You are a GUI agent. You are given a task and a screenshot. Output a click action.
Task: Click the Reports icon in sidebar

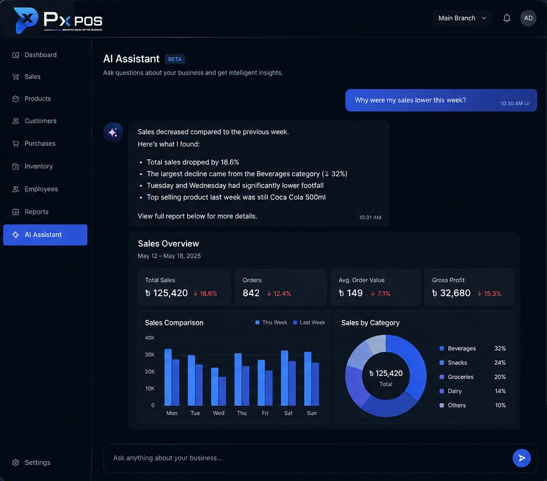tap(16, 212)
